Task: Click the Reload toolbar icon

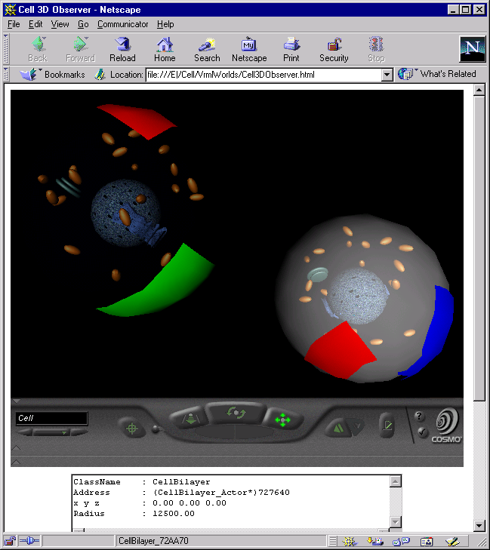Action: pos(122,50)
